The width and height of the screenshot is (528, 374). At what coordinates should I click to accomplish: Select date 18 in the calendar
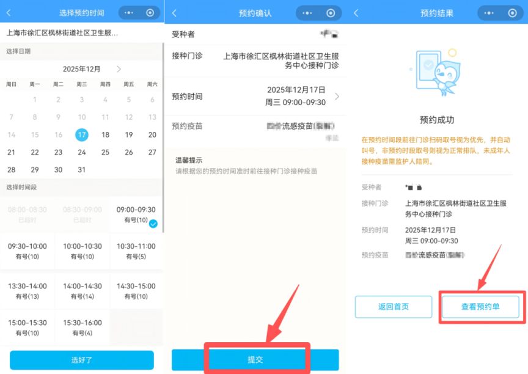coord(105,134)
